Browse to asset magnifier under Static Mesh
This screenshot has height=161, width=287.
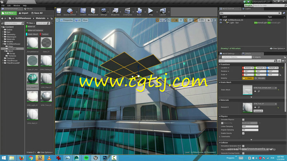pyautogui.click(x=259, y=91)
